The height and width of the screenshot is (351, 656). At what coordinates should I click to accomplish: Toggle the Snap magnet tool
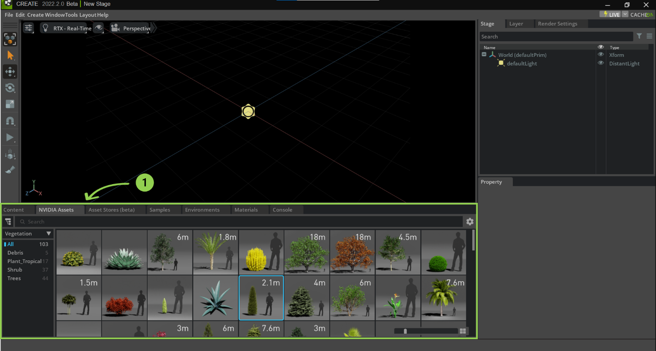click(x=10, y=121)
